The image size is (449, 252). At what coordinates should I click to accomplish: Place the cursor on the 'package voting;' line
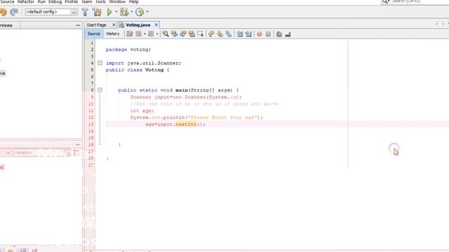[128, 50]
